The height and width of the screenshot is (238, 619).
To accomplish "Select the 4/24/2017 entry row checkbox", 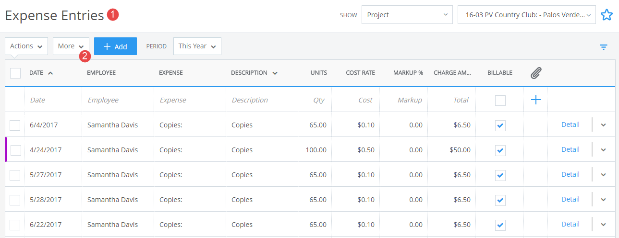I will click(x=16, y=150).
